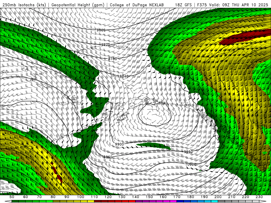Click the 190 value on the color scale
Viewport: 271px width, 203px height.
click(x=204, y=197)
